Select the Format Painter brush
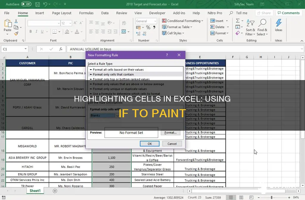Viewport: 305px width, 200px height. coord(16,34)
